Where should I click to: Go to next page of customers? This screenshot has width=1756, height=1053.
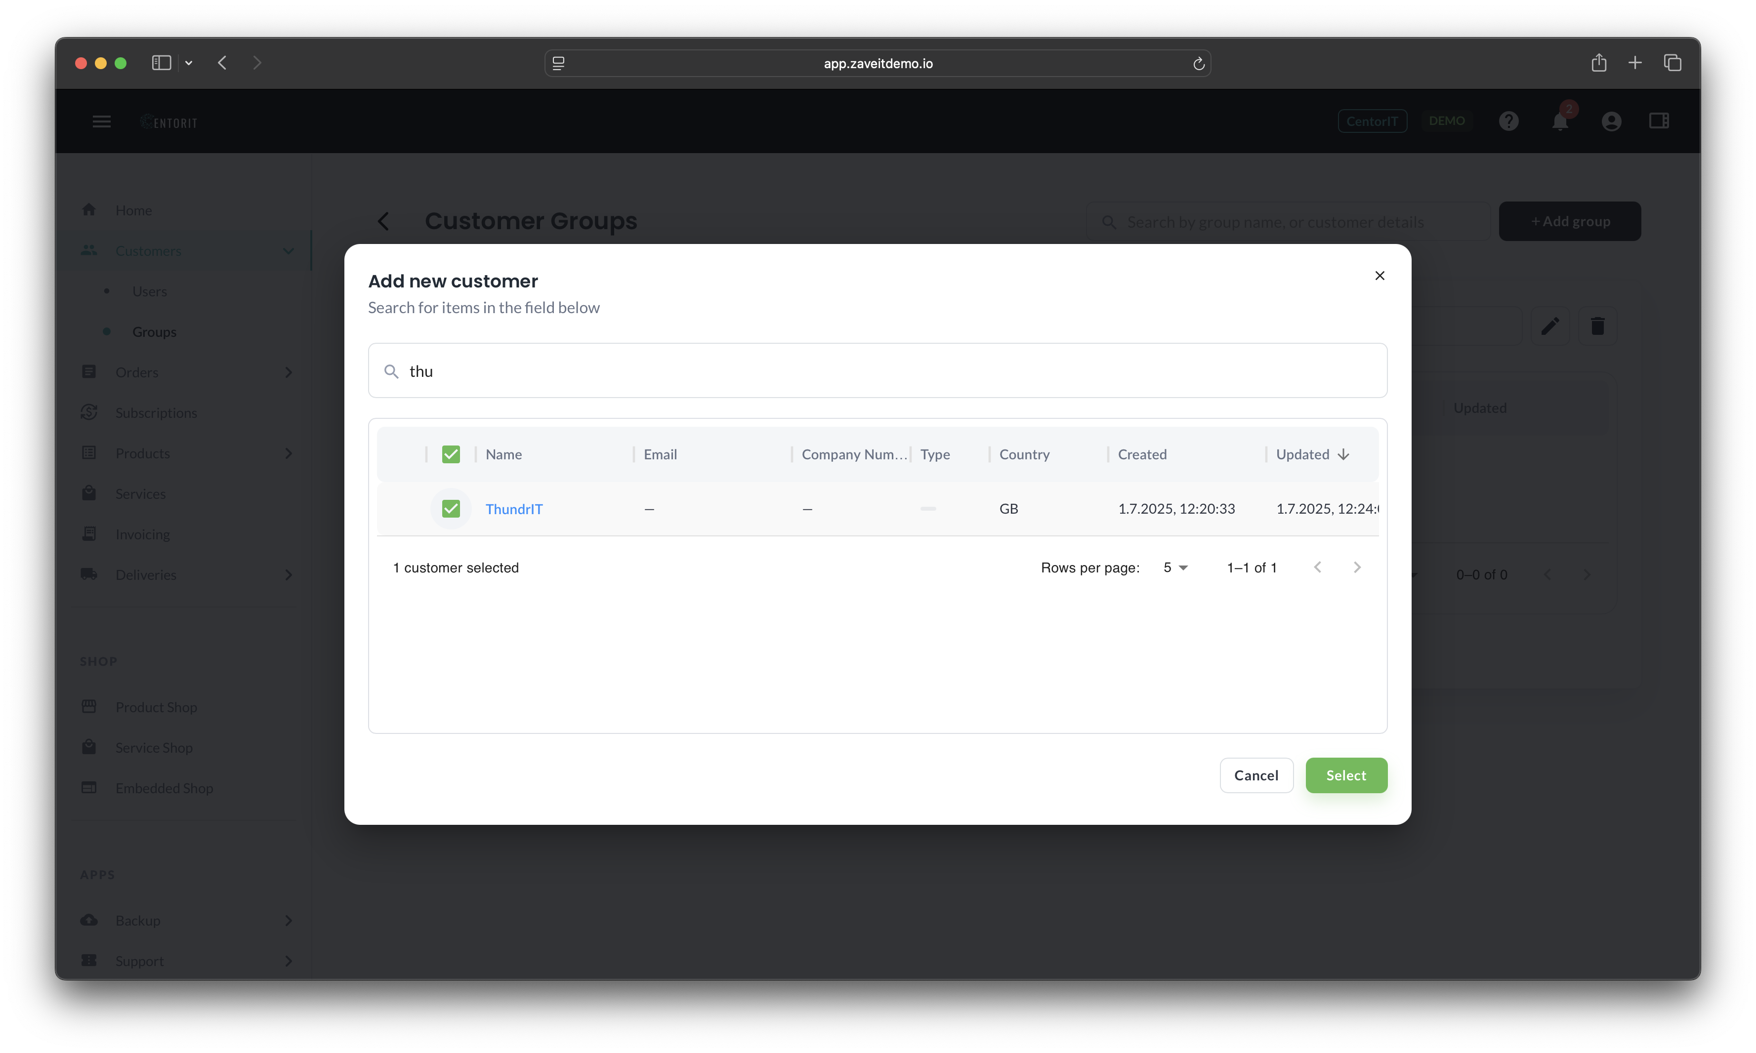click(1356, 567)
